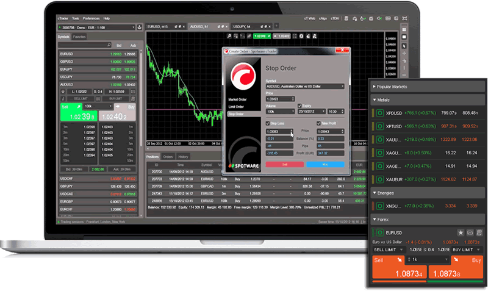Click the red Sell button in the Create Order dialog

pos(284,164)
